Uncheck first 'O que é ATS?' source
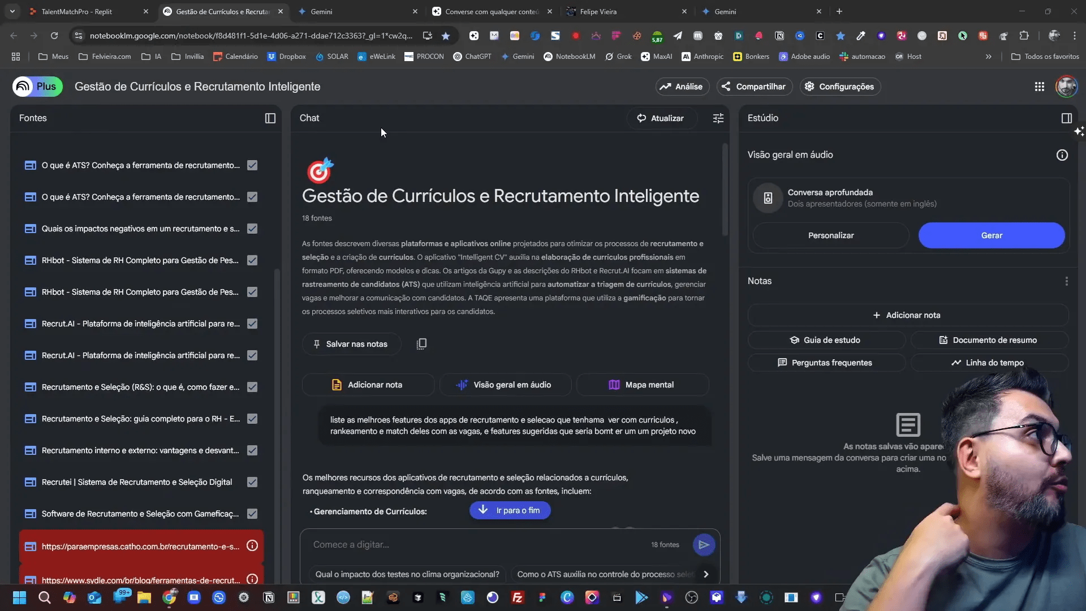Image resolution: width=1086 pixels, height=611 pixels. pos(252,165)
